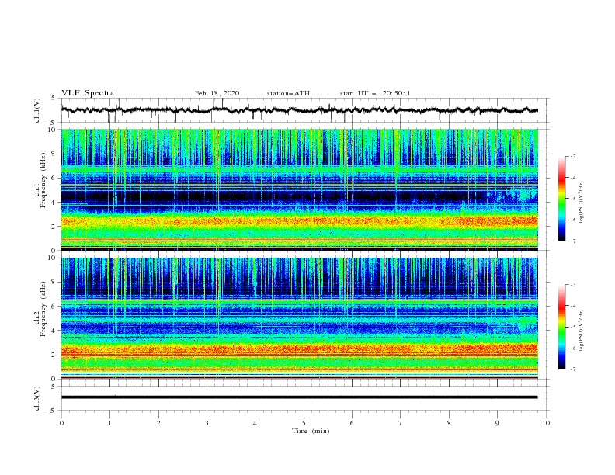Click the log(PSD) label beside ch.2 colorbar
615x475 pixels.
click(x=582, y=330)
